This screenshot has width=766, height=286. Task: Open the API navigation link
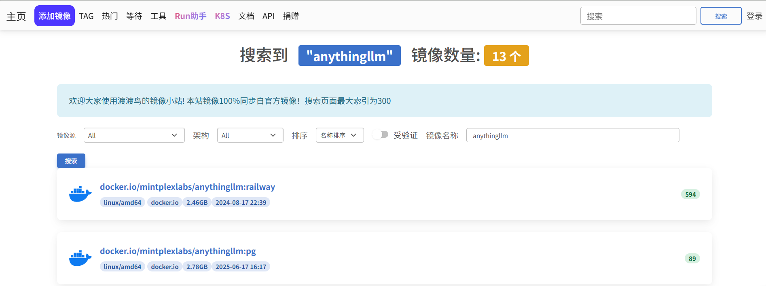pos(269,16)
